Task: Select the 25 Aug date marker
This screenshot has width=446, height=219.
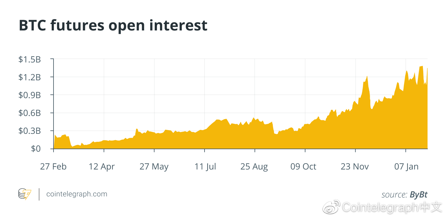Action: tap(254, 167)
